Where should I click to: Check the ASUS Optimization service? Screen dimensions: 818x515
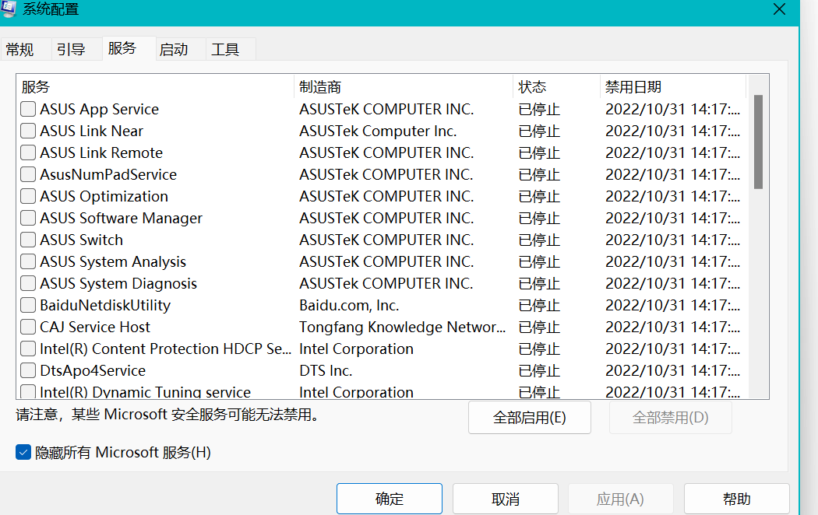28,196
